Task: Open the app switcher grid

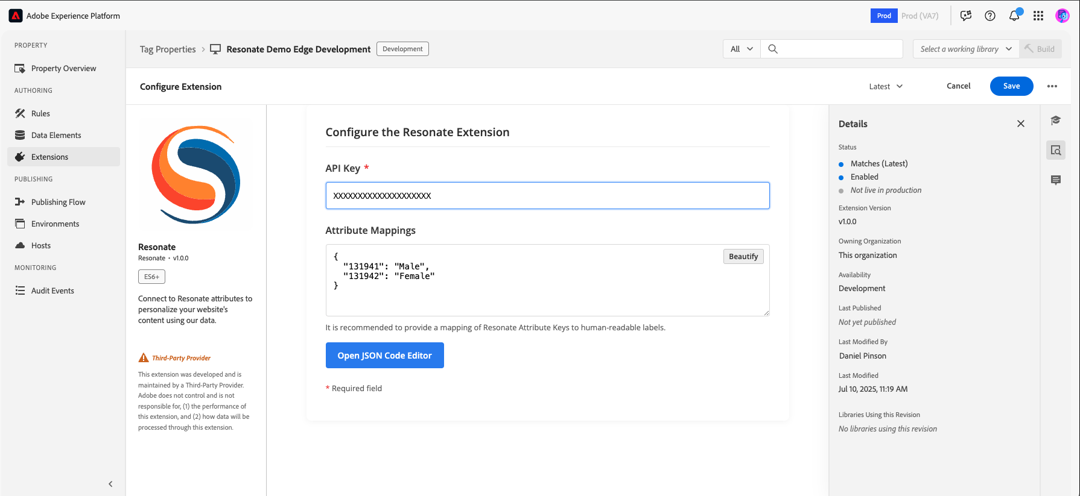Action: (x=1038, y=16)
